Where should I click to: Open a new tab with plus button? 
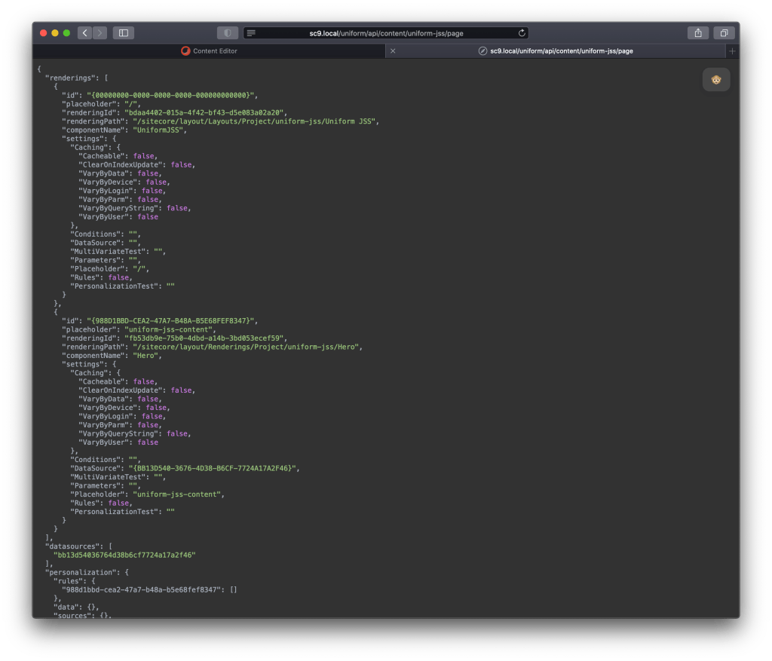pos(731,50)
